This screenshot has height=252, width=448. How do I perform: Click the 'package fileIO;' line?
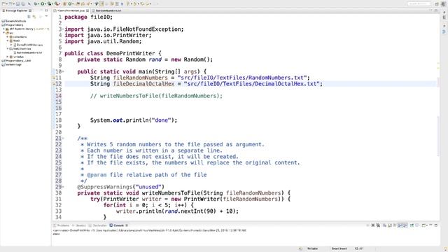pyautogui.click(x=89, y=17)
